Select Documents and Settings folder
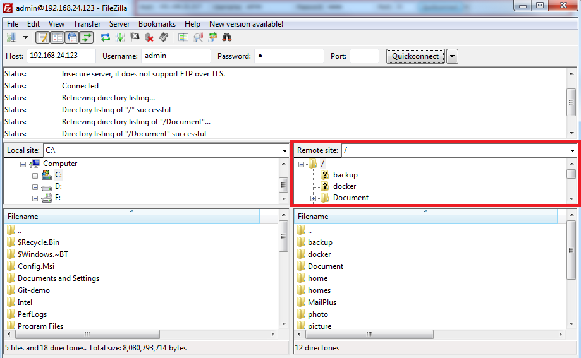The image size is (581, 358). [59, 278]
